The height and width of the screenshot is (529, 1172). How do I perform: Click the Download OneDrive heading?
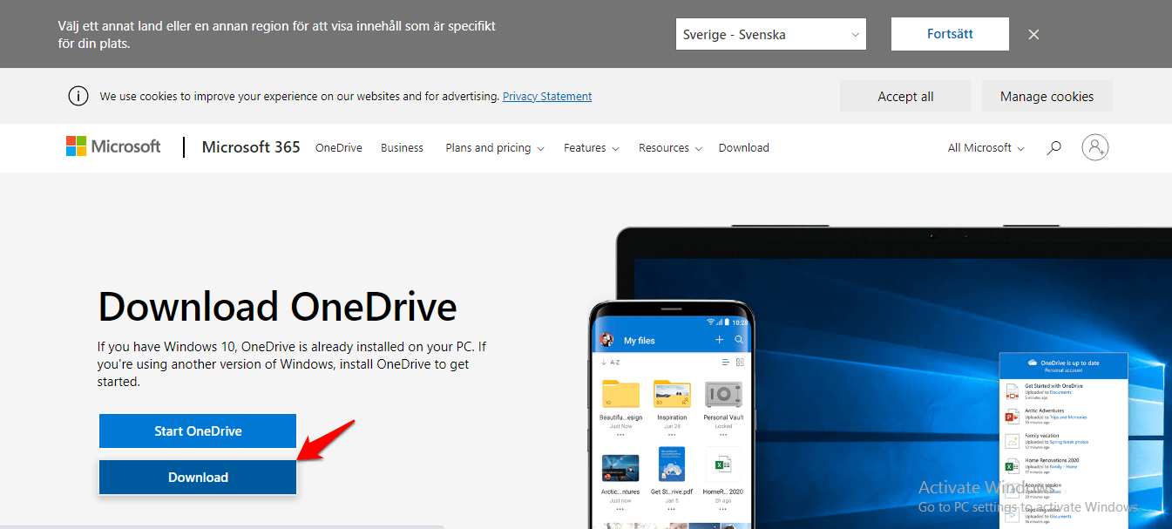[277, 307]
